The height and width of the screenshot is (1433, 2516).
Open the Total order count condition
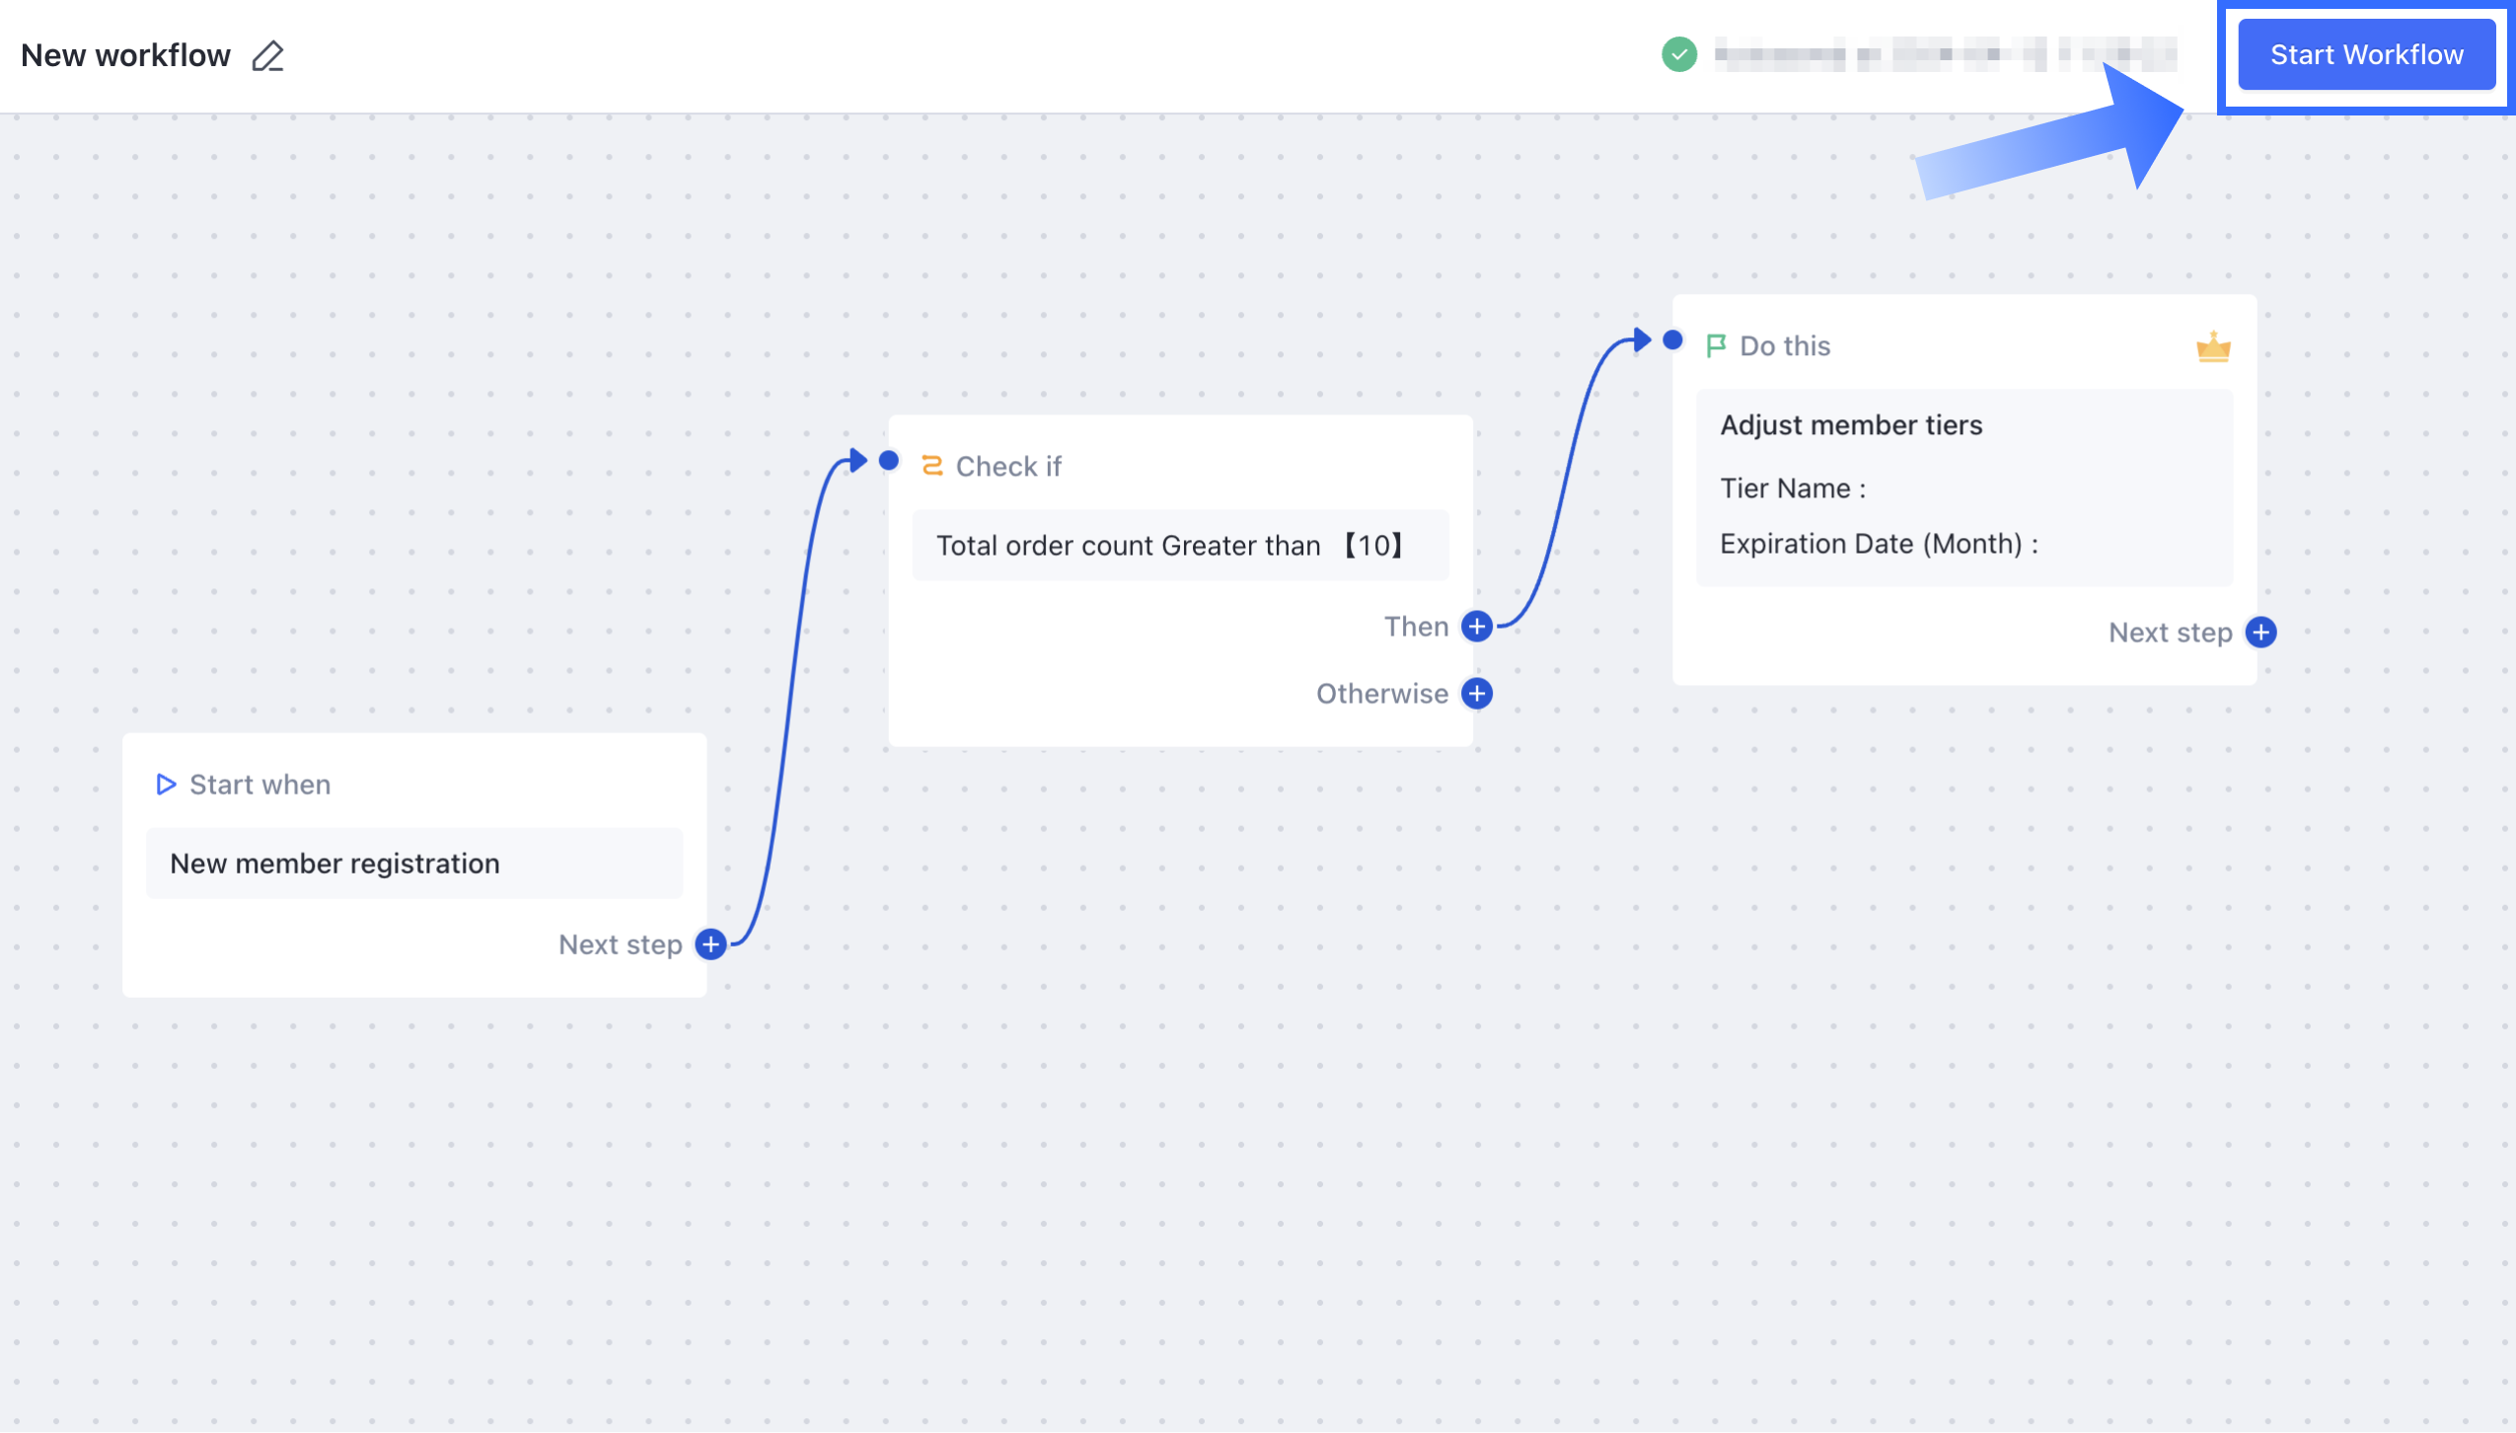pos(1179,546)
